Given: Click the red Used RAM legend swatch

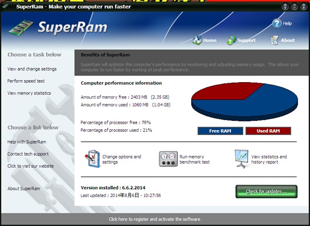Looking at the screenshot, I should [x=268, y=131].
